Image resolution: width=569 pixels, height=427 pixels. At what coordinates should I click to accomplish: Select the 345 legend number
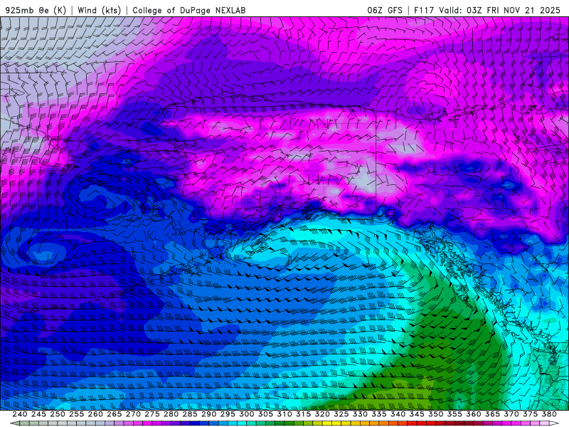[417, 414]
